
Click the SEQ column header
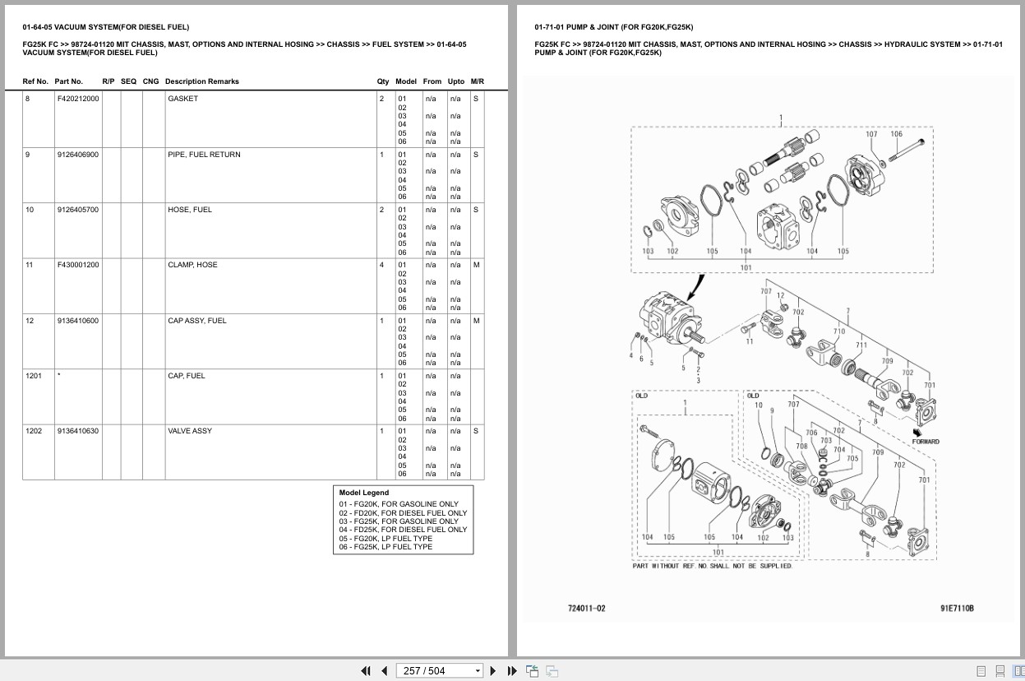[x=128, y=81]
